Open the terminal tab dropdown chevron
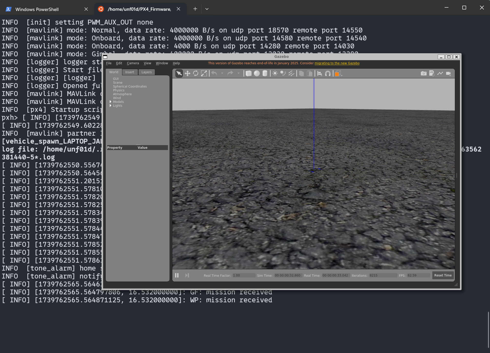490x353 pixels. [x=207, y=9]
